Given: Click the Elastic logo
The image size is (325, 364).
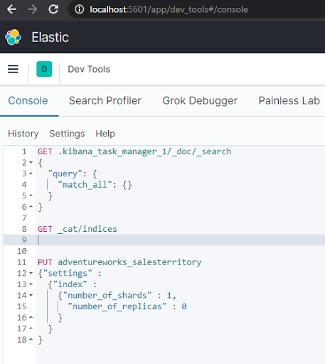Looking at the screenshot, I should pyautogui.click(x=13, y=37).
